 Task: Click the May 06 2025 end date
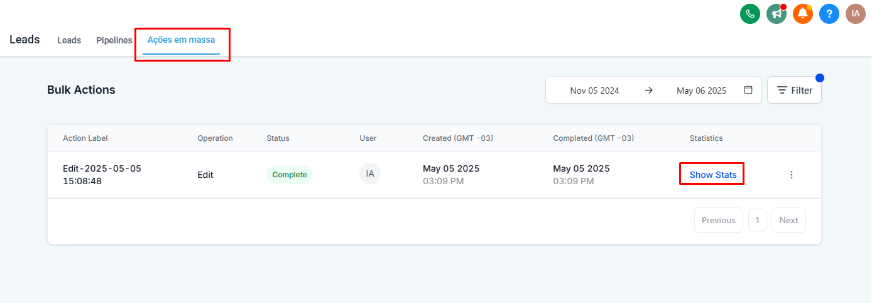tap(701, 91)
